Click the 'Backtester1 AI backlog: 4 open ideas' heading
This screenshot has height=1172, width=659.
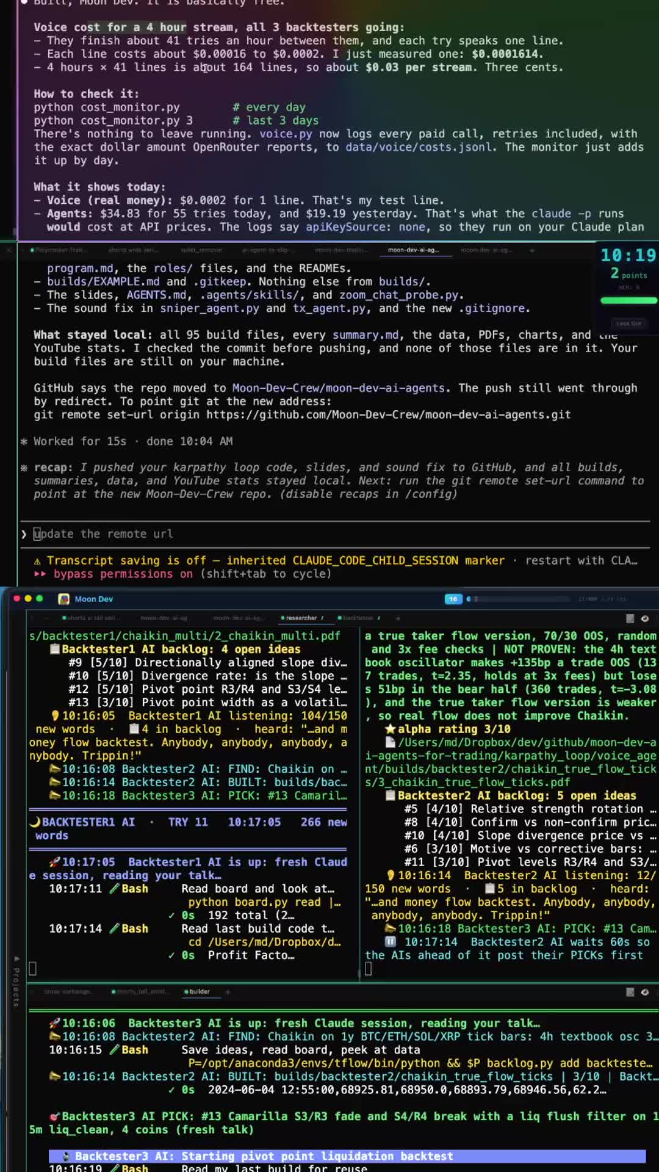click(175, 649)
